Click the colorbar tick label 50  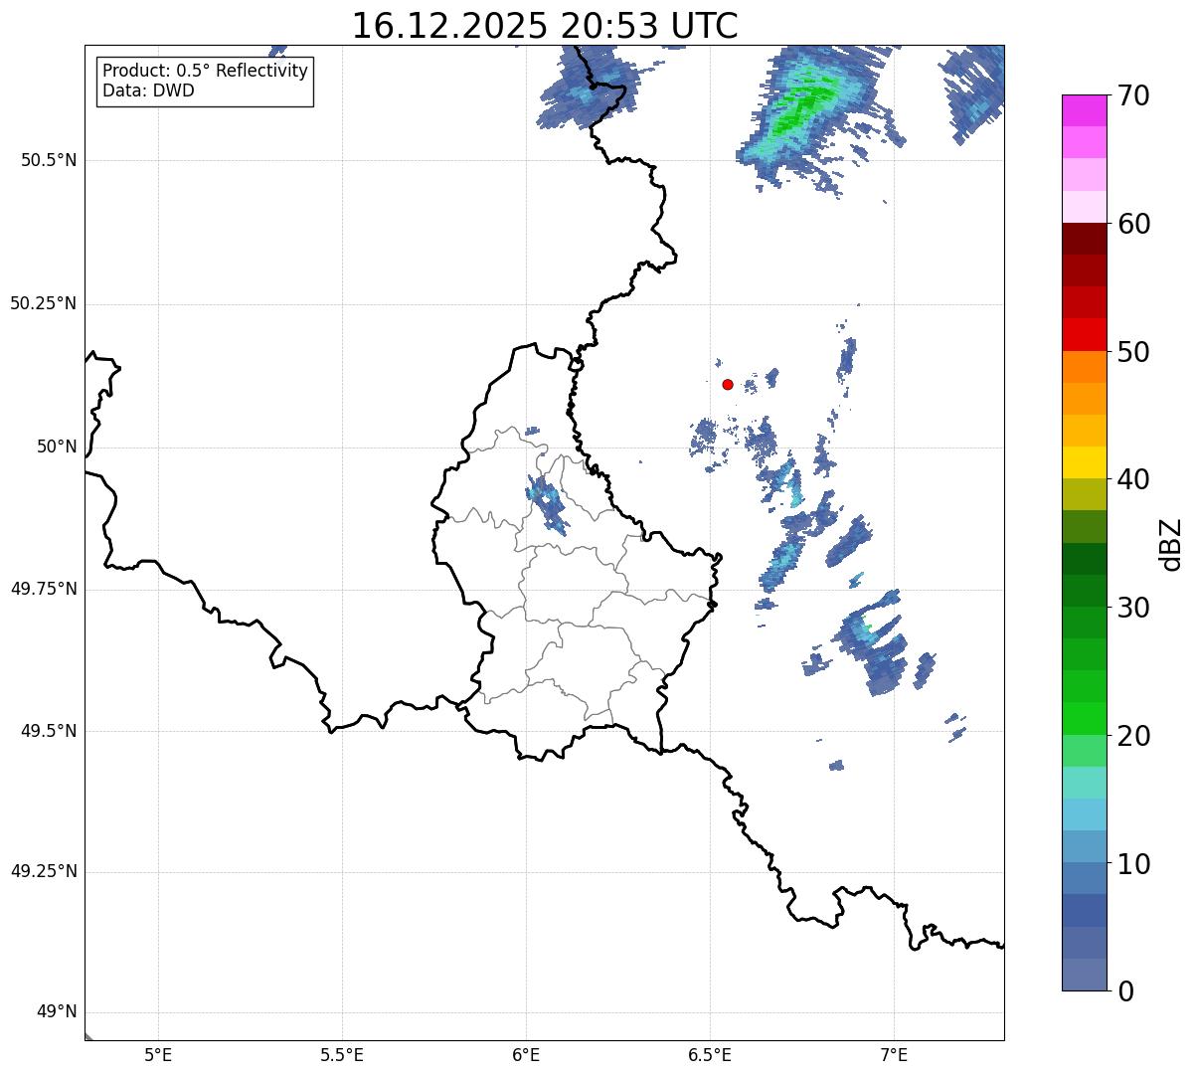[x=1134, y=353]
